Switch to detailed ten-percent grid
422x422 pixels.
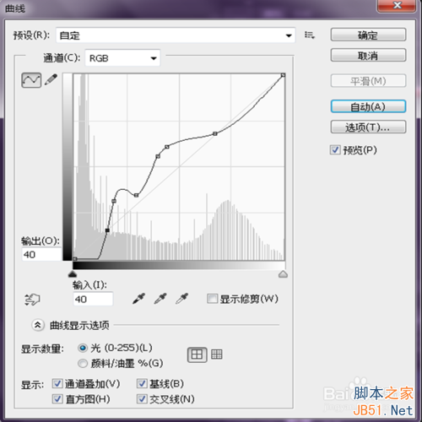coord(217,354)
